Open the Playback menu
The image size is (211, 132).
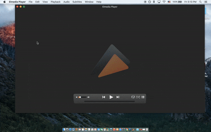point(56,2)
